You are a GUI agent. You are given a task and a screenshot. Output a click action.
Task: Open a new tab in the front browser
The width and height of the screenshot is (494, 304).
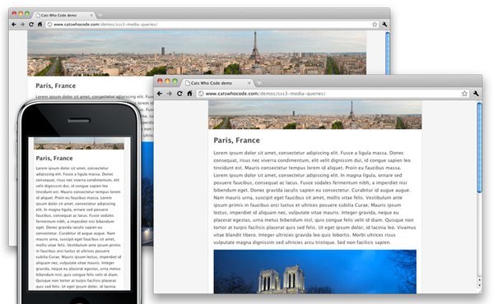(x=259, y=83)
